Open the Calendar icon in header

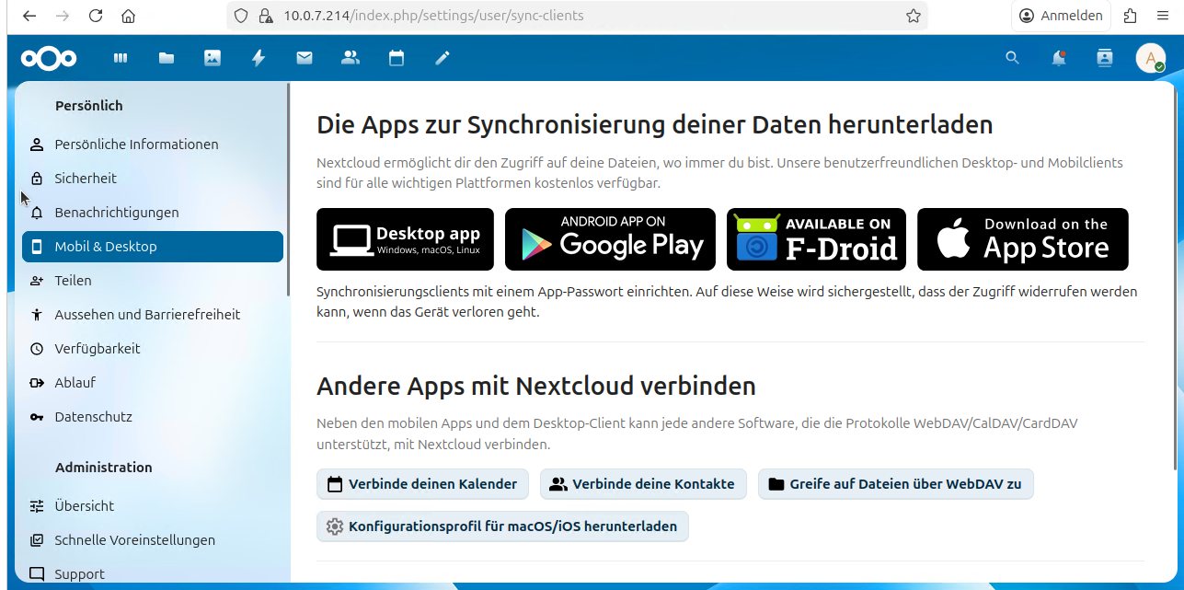click(397, 58)
